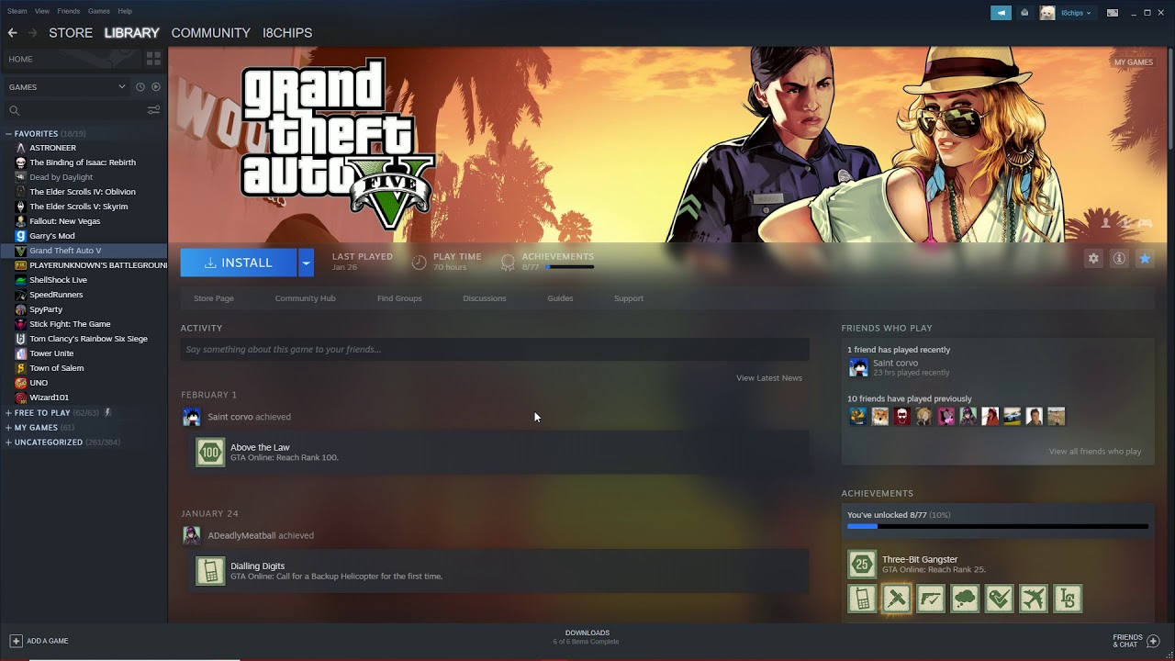1175x661 pixels.
Task: Expand the FREE TO PLAY category
Action: point(9,413)
